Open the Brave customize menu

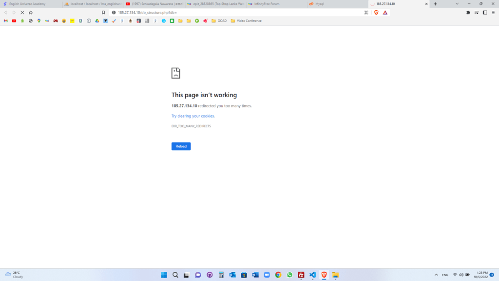tap(493, 13)
